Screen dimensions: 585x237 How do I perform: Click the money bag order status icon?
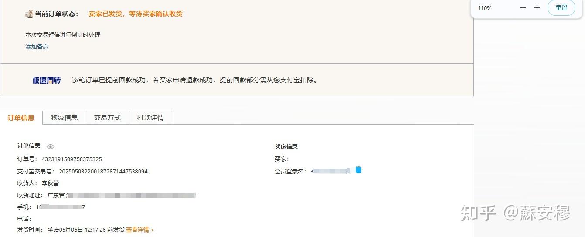(x=29, y=14)
